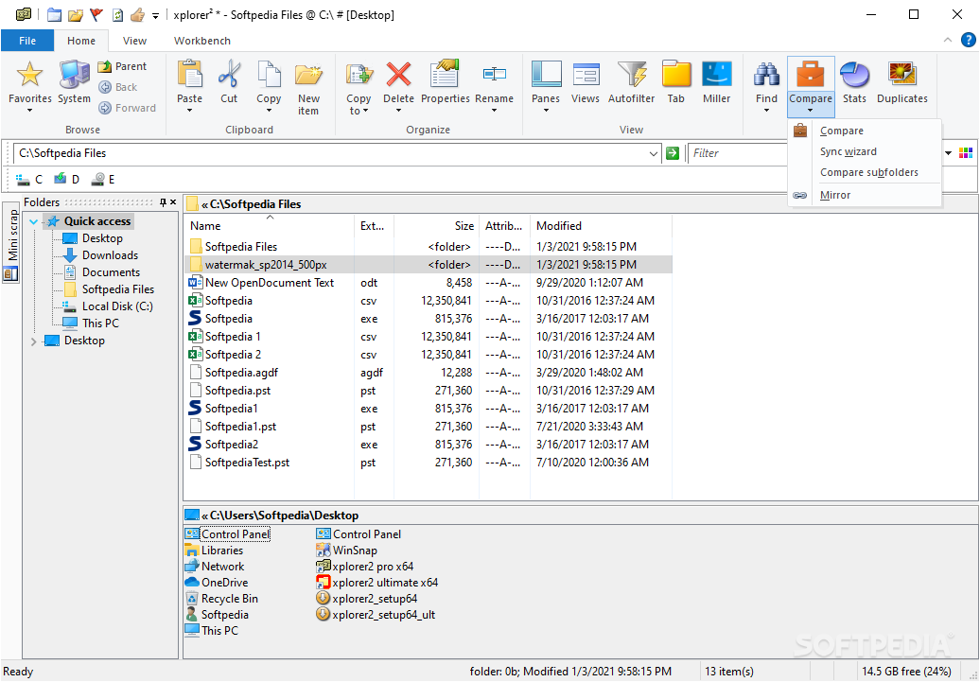Choose Compare from the dropdown menu
980x682 pixels.
coord(865,131)
